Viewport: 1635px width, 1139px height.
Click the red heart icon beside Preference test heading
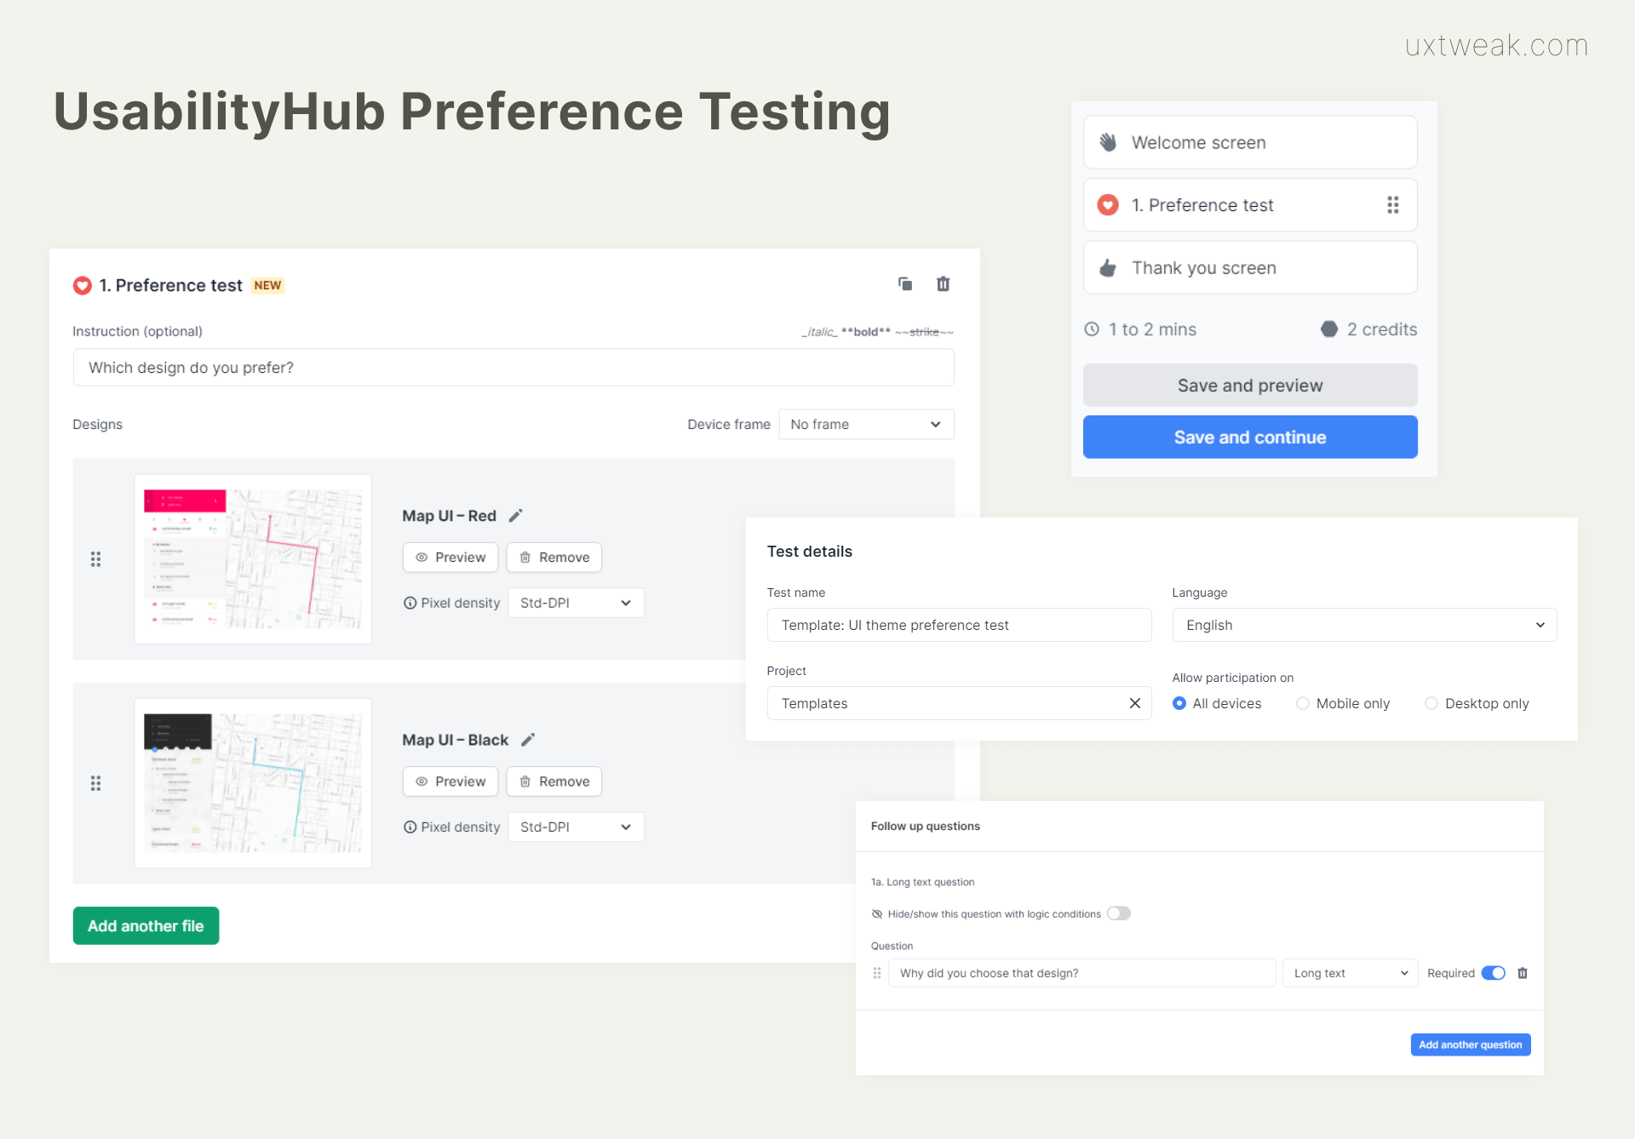[x=82, y=285]
